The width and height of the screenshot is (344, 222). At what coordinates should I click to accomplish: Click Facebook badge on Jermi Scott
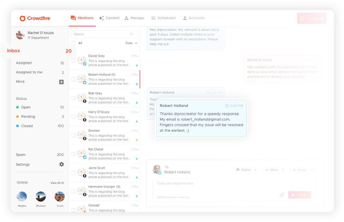(84, 176)
